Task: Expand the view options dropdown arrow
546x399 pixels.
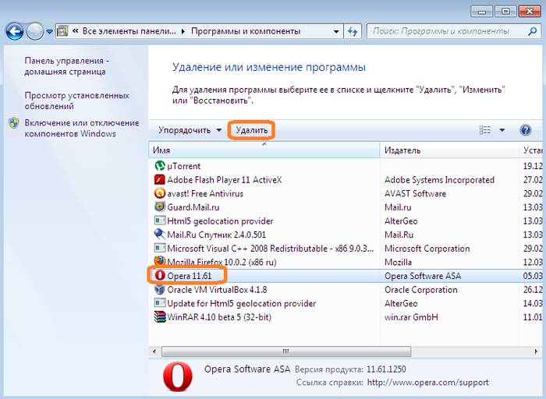Action: pyautogui.click(x=502, y=130)
